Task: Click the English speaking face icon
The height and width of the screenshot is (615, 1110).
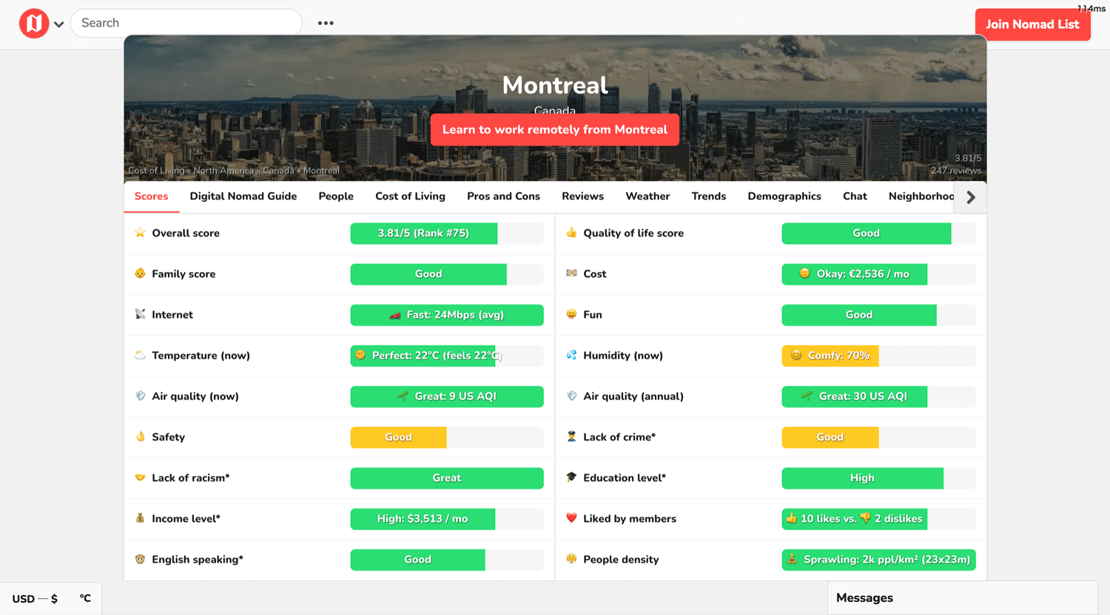Action: click(x=140, y=559)
